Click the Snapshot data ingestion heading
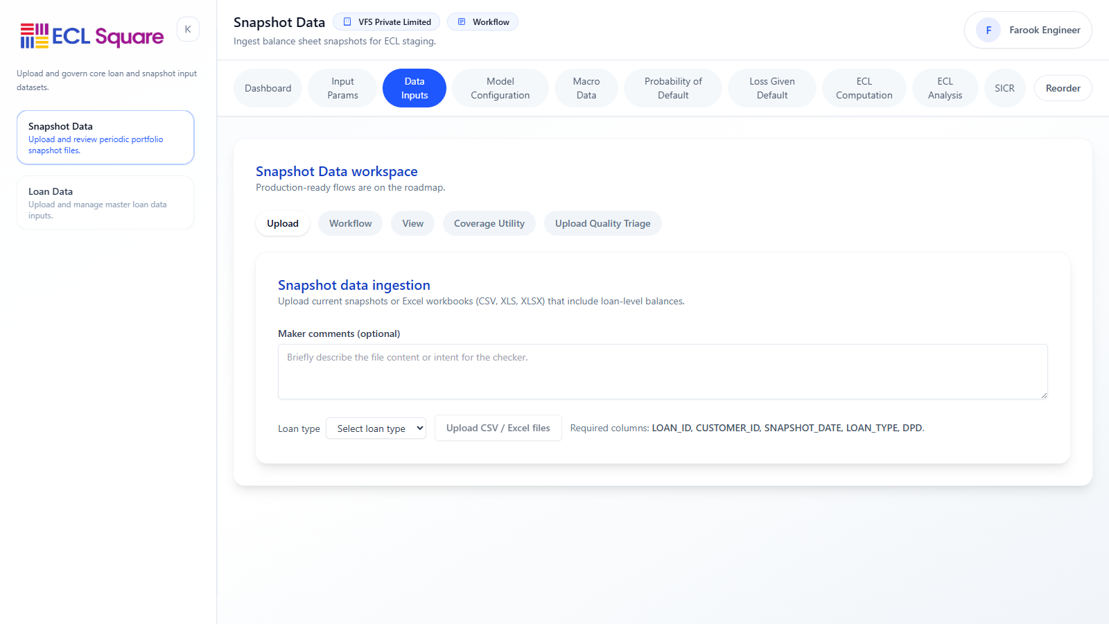Screen dimensions: 1109x624 (x=354, y=285)
